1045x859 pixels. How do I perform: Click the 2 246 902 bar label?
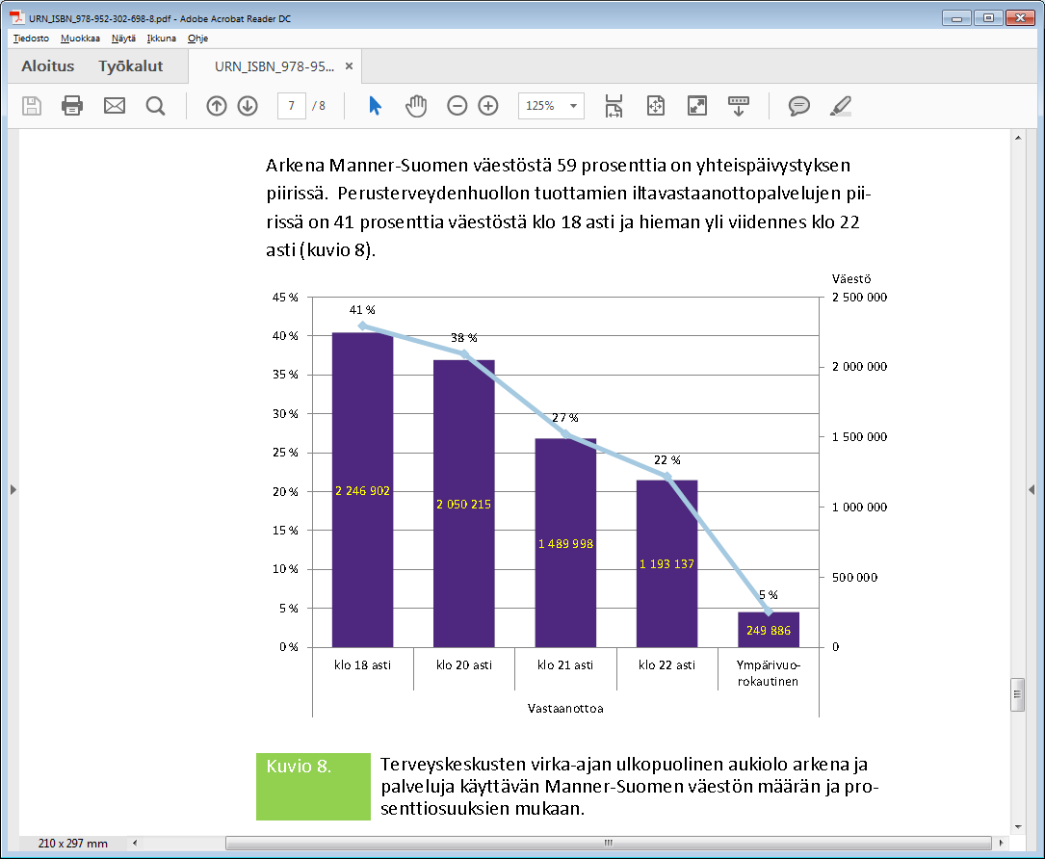coord(362,491)
